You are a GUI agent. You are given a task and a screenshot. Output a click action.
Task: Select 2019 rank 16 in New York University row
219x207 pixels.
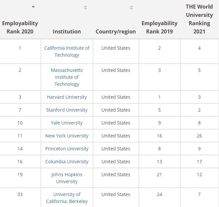coord(160,136)
